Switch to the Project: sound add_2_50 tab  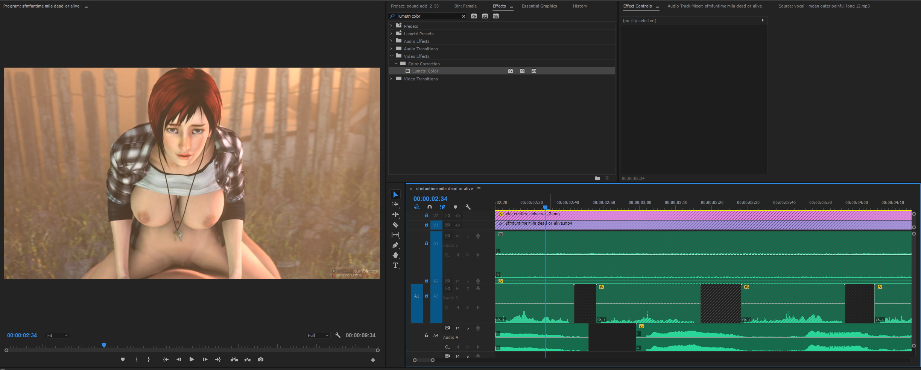point(415,6)
